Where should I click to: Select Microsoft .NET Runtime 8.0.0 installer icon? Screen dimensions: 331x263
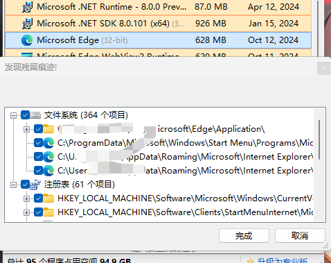tap(27, 7)
